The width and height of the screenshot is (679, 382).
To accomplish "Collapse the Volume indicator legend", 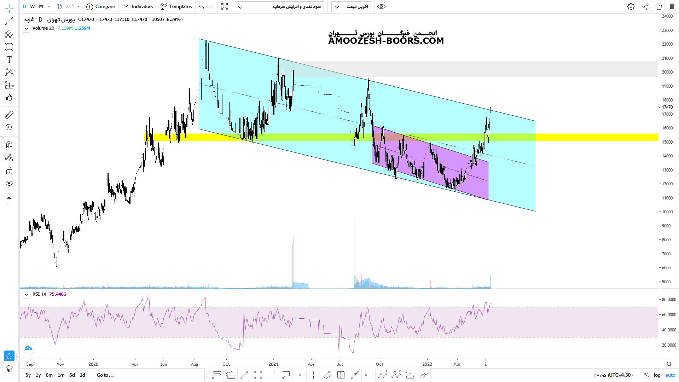I will tap(26, 29).
